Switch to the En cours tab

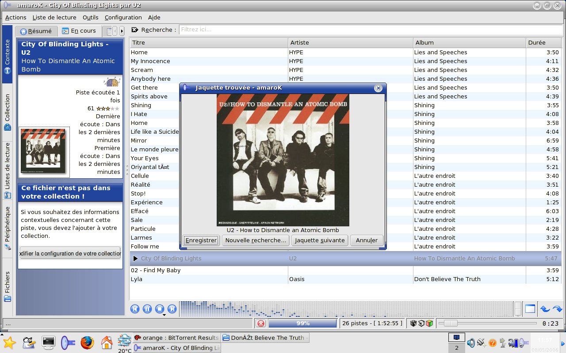[x=79, y=31]
